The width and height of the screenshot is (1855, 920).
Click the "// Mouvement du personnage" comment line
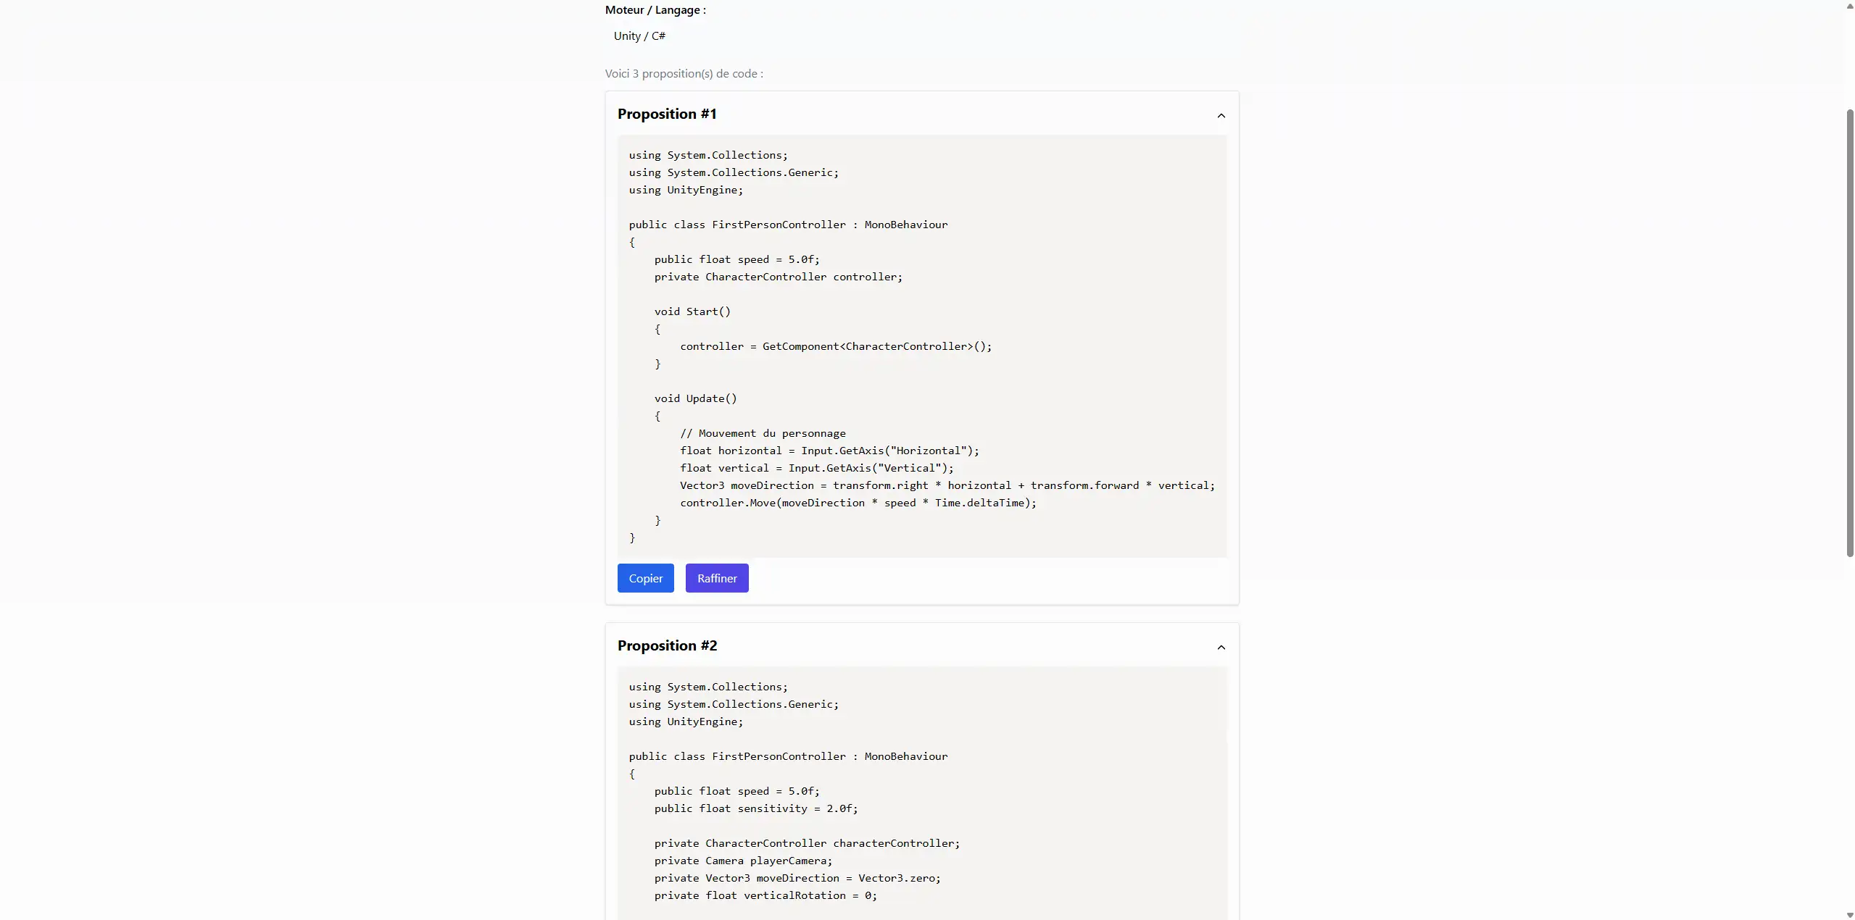tap(763, 433)
